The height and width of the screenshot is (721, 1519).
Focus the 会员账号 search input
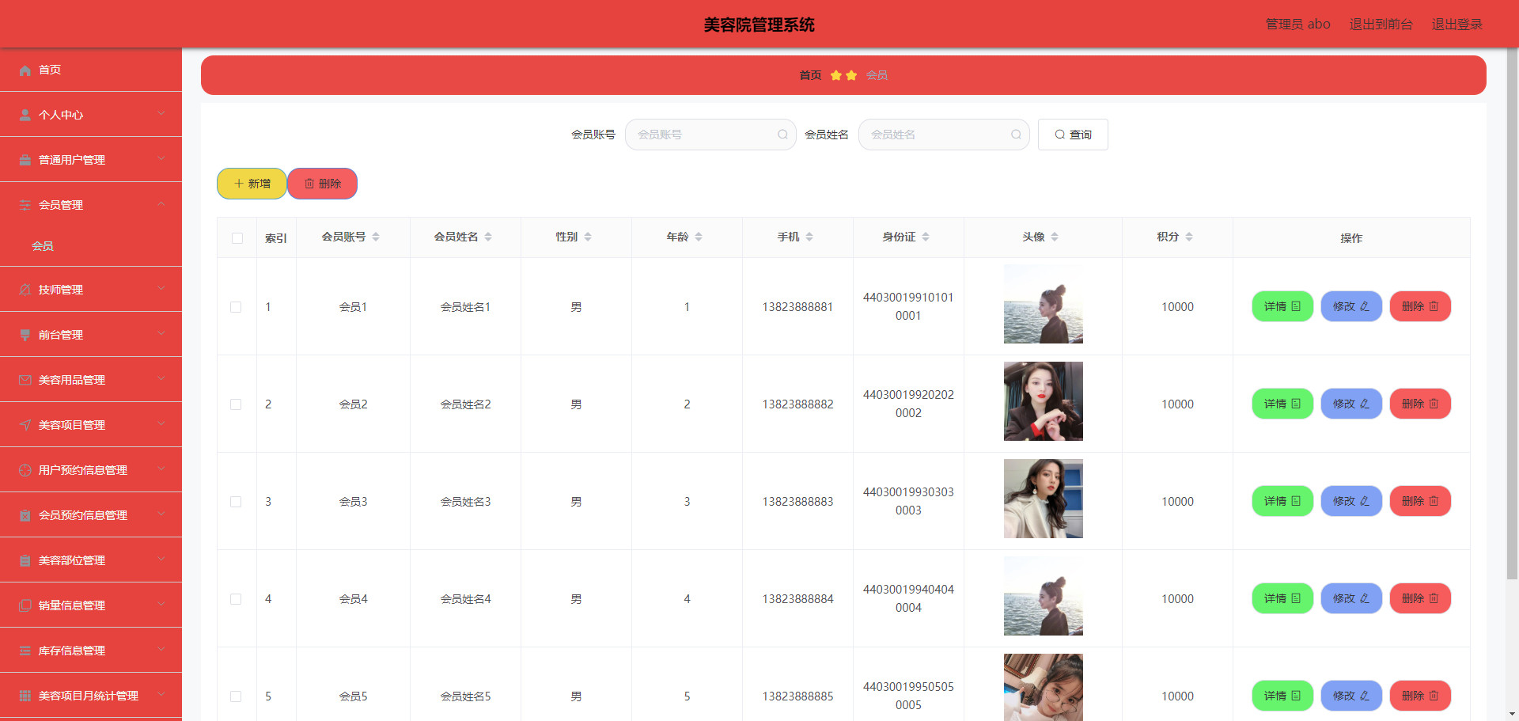click(x=710, y=135)
